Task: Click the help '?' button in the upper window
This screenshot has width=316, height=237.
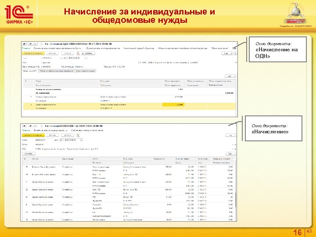Action: pos(235,53)
